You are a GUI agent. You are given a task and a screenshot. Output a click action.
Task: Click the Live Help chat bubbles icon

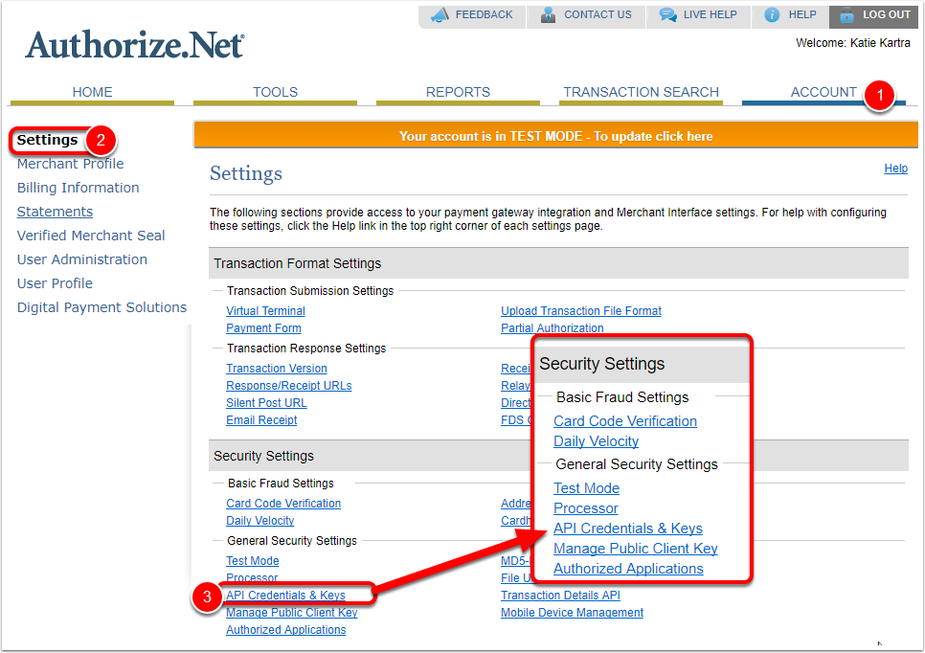pos(667,14)
